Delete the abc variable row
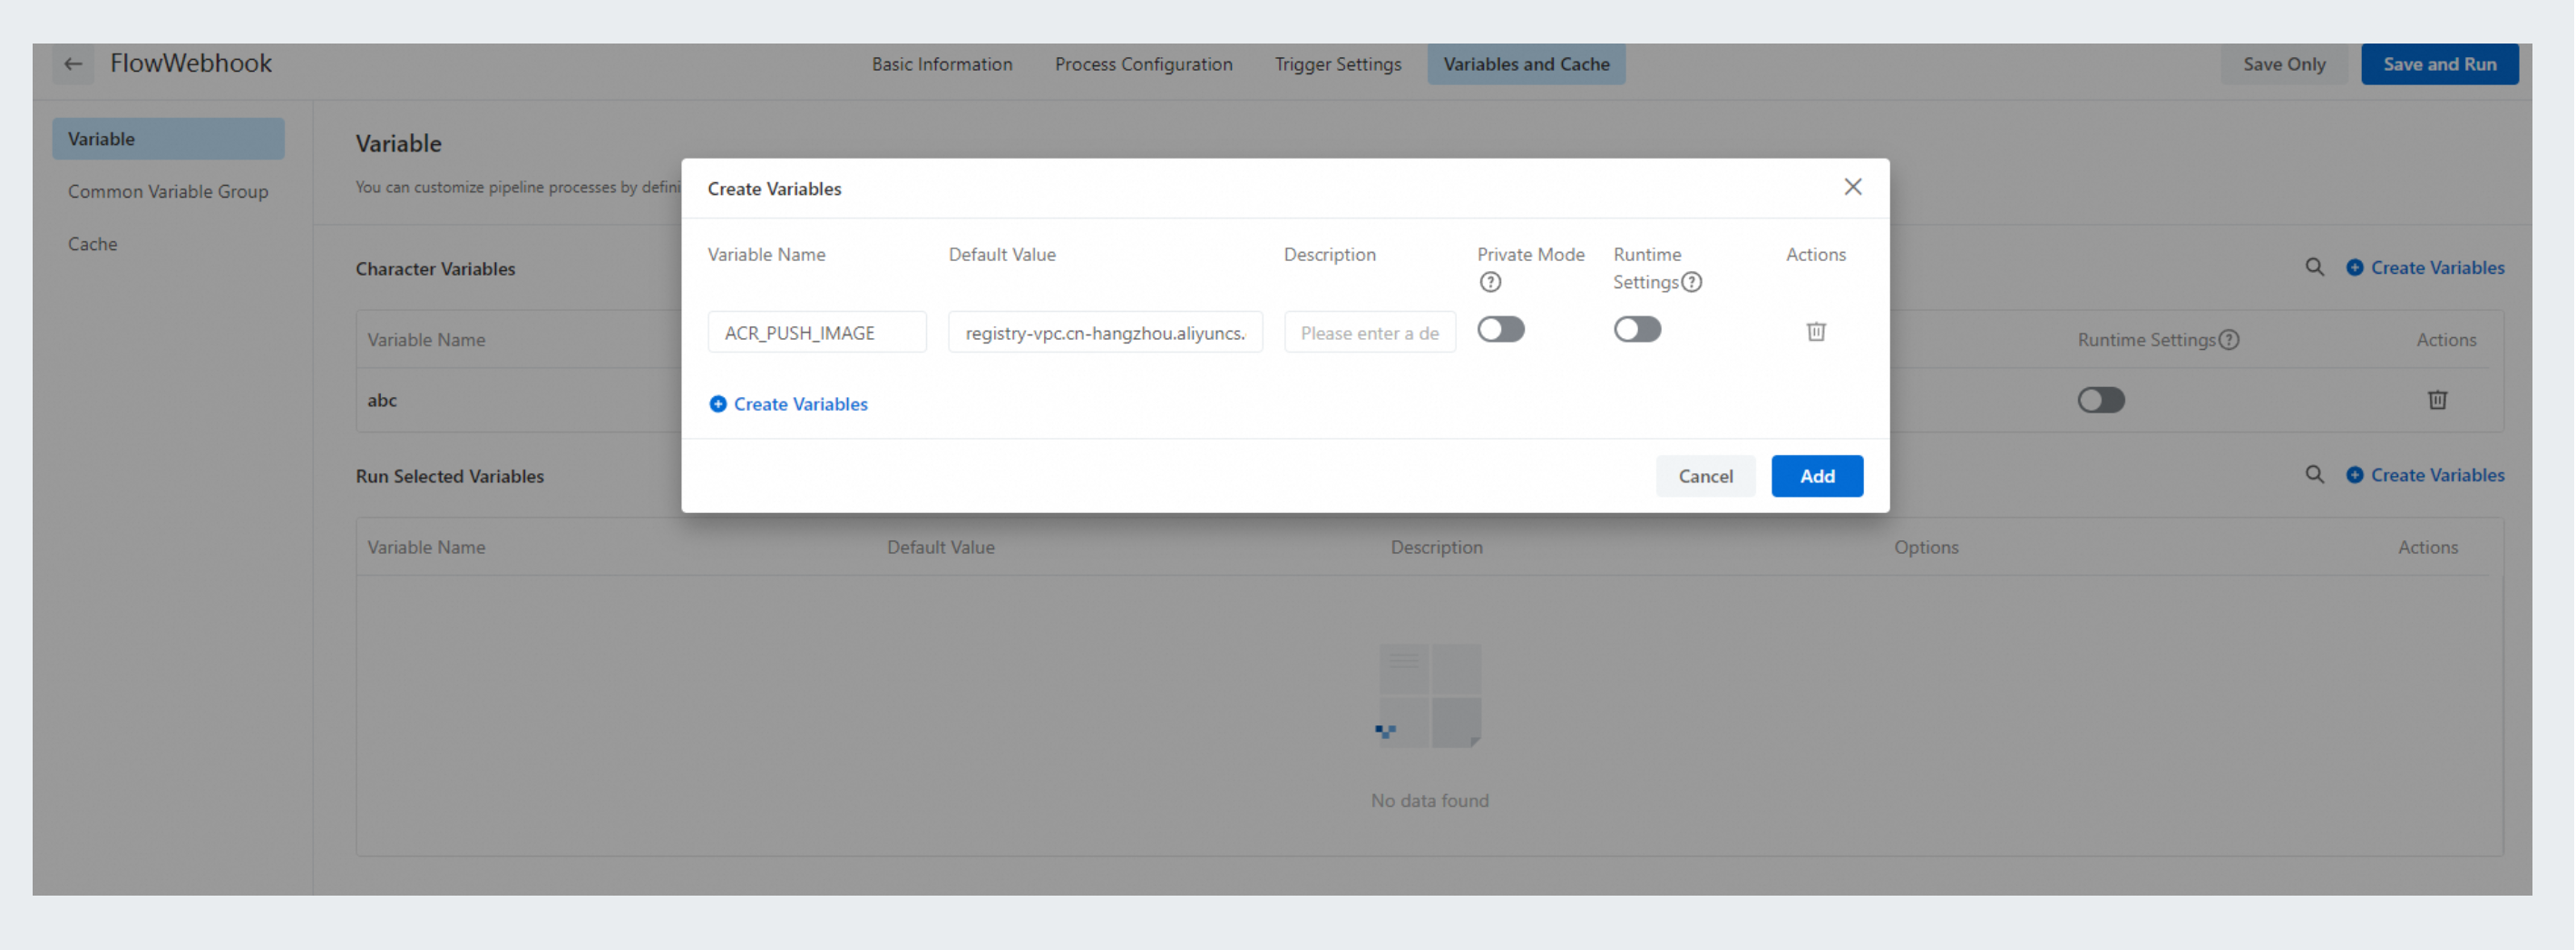The width and height of the screenshot is (2576, 950). tap(2437, 400)
